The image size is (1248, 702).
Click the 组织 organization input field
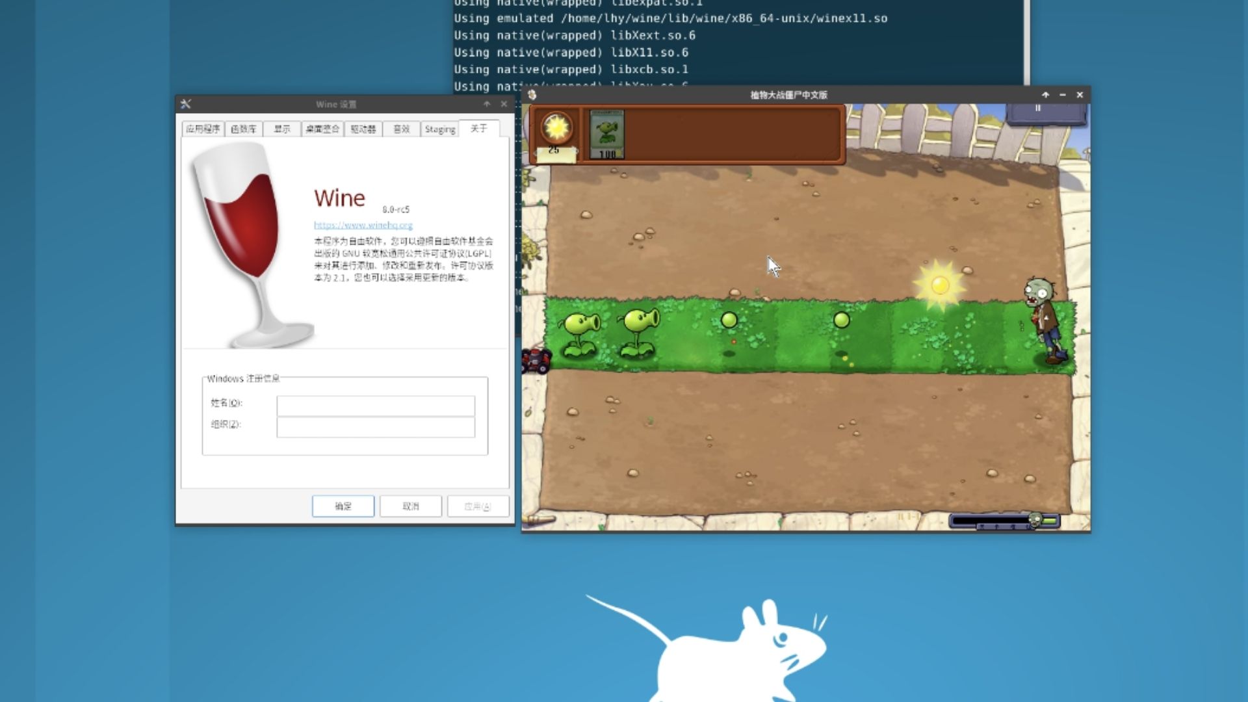click(x=376, y=427)
